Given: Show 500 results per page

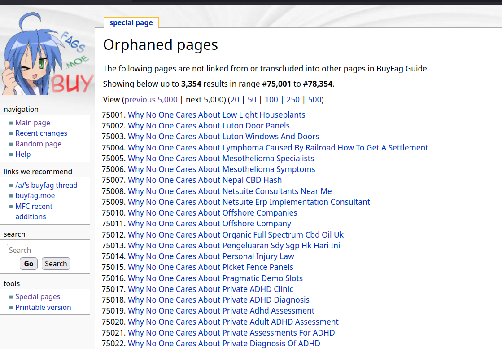Looking at the screenshot, I should (314, 100).
